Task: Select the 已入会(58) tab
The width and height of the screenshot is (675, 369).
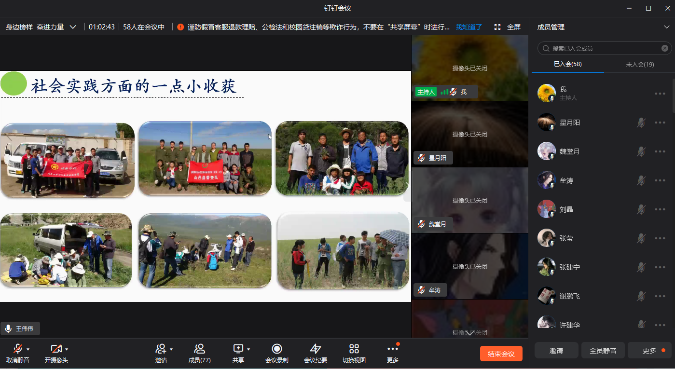Action: pyautogui.click(x=567, y=64)
